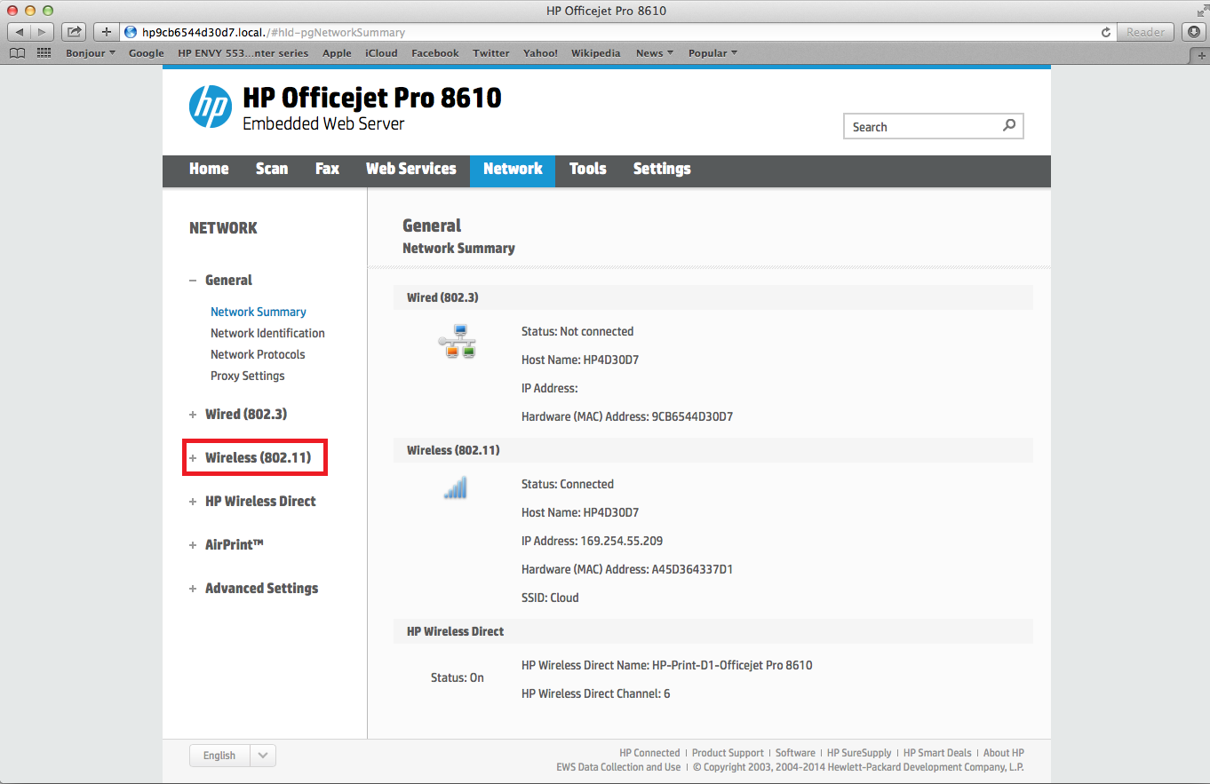Follow the HP Connected footer link
1210x784 pixels.
[x=649, y=753]
